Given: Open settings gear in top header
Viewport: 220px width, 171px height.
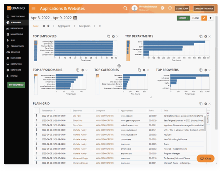Looking at the screenshot, I should pyautogui.click(x=162, y=8).
